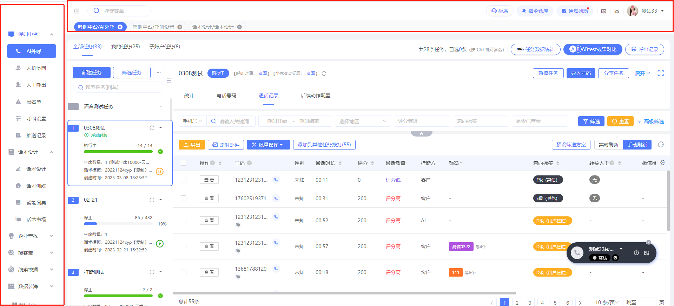674x306 pixels.
Task: Open the 10 条/页 page size dropdown
Action: tap(607, 302)
